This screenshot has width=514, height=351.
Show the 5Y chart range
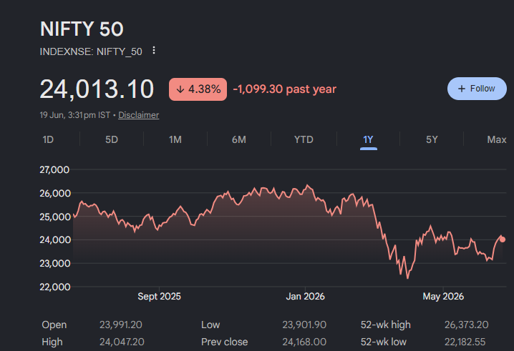click(432, 140)
